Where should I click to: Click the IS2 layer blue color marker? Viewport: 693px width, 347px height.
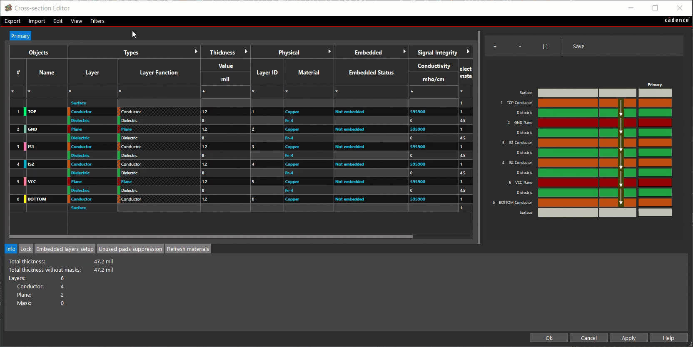coord(25,164)
